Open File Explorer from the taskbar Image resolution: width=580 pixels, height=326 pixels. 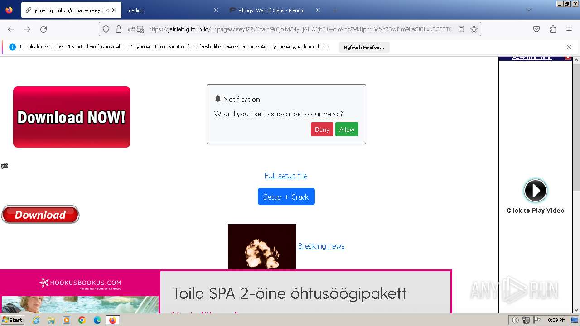(x=51, y=320)
